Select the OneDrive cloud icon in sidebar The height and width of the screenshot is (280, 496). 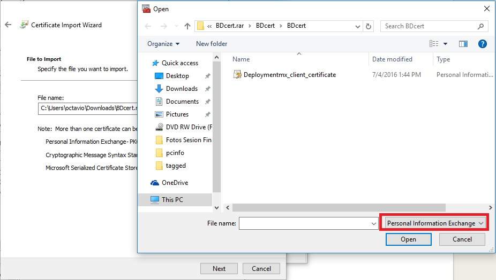point(155,183)
